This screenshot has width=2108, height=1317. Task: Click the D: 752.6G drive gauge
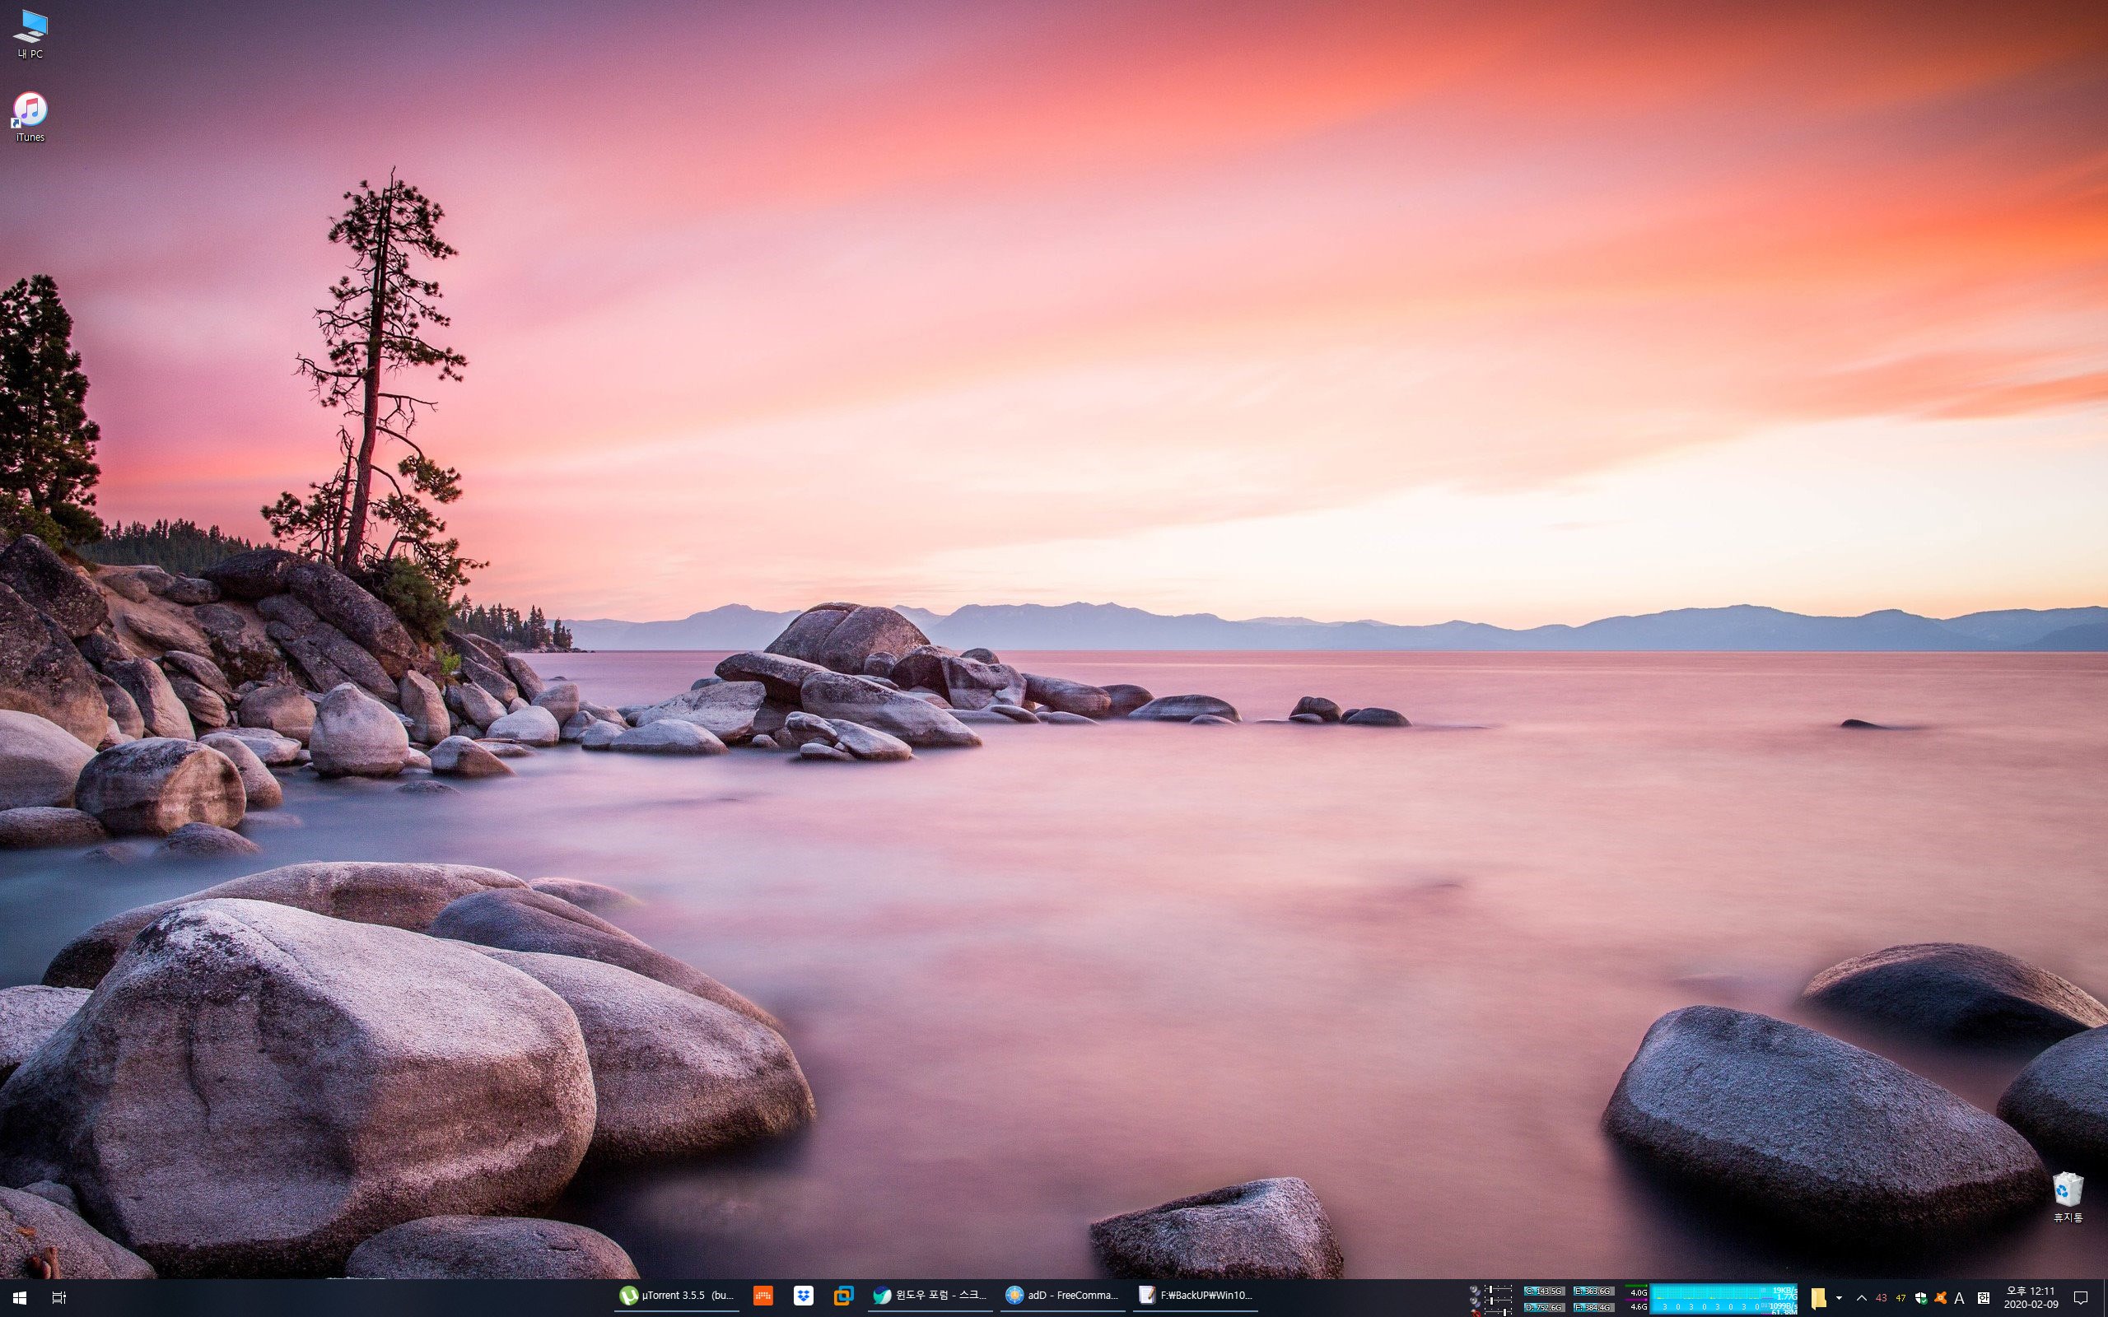(x=1545, y=1307)
